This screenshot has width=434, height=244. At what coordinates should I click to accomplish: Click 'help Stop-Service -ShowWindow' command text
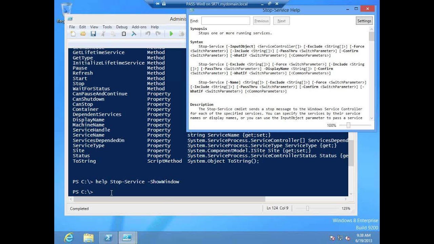137,182
